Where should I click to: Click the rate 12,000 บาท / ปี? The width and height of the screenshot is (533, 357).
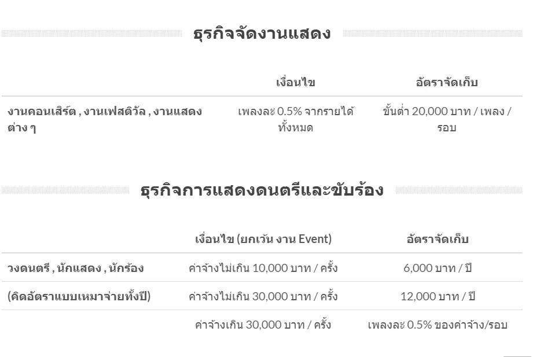click(x=438, y=297)
